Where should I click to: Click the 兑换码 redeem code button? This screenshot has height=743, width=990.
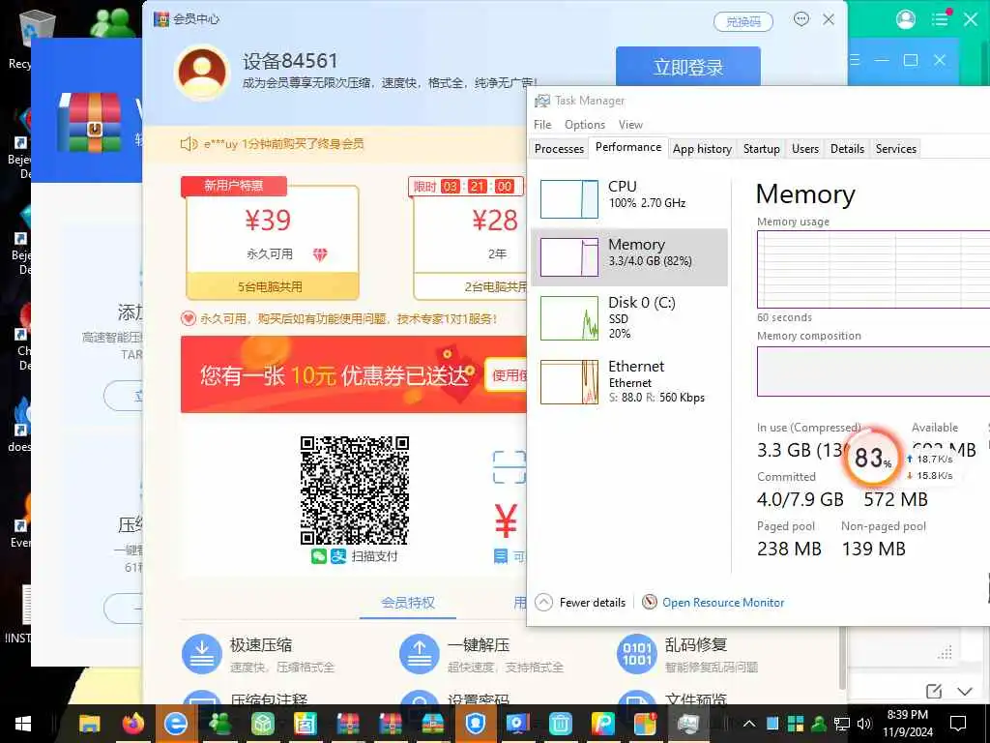coord(743,22)
